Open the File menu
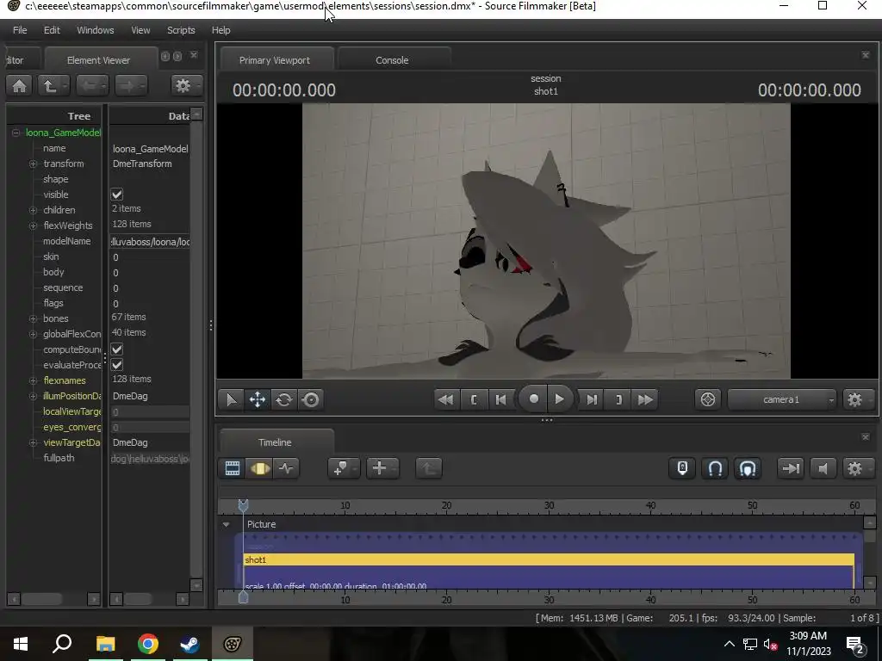882x661 pixels. 20,30
